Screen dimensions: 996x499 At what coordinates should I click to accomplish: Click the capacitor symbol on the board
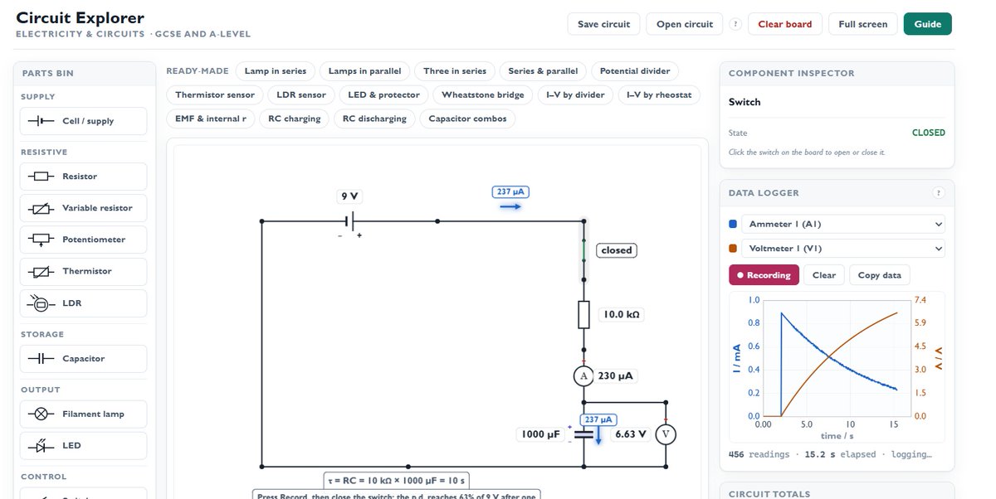click(583, 434)
